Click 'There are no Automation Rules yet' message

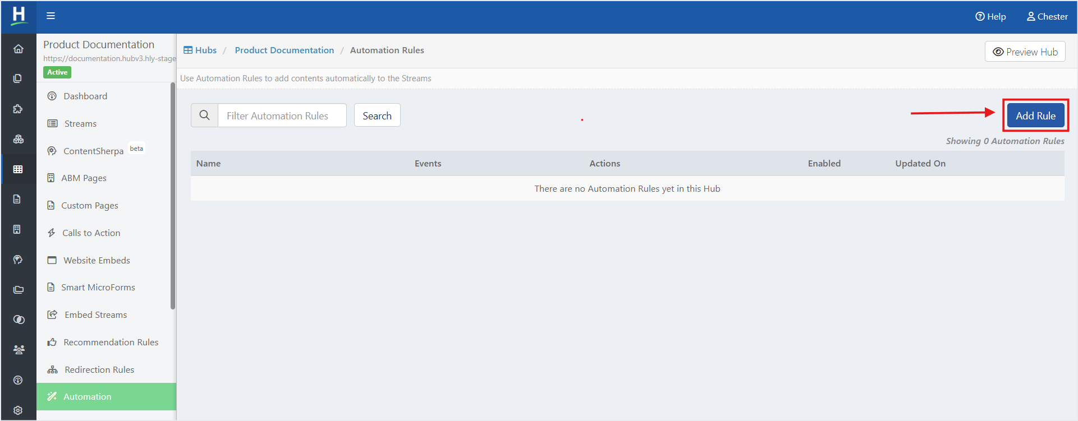[x=627, y=189]
